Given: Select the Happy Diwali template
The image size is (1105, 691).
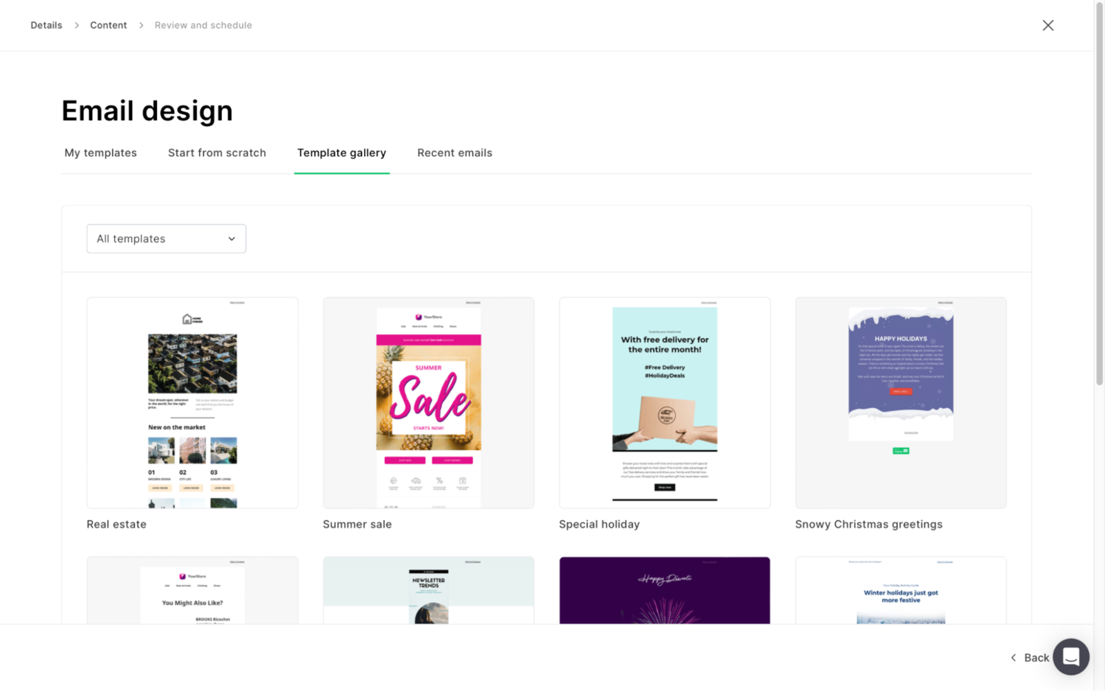Looking at the screenshot, I should tap(664, 590).
